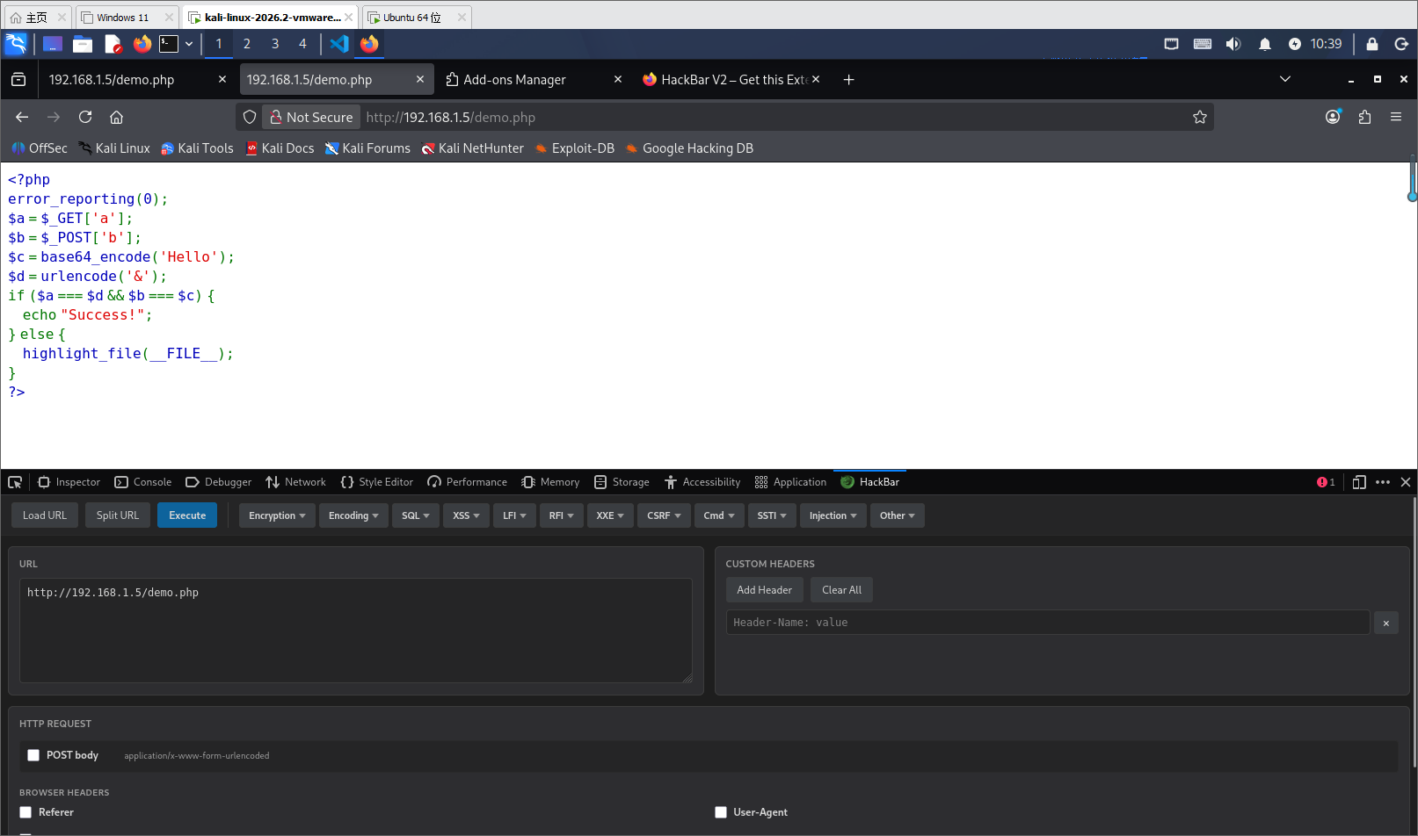Switch to workspace 2
This screenshot has width=1418, height=836.
pyautogui.click(x=247, y=44)
